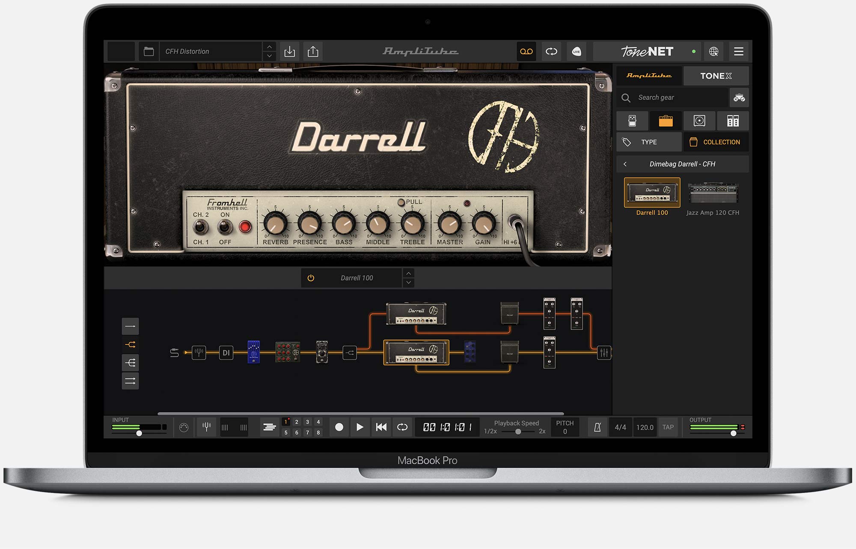Screen dimensions: 856x549
Task: Click the export share preset icon
Action: pyautogui.click(x=313, y=51)
